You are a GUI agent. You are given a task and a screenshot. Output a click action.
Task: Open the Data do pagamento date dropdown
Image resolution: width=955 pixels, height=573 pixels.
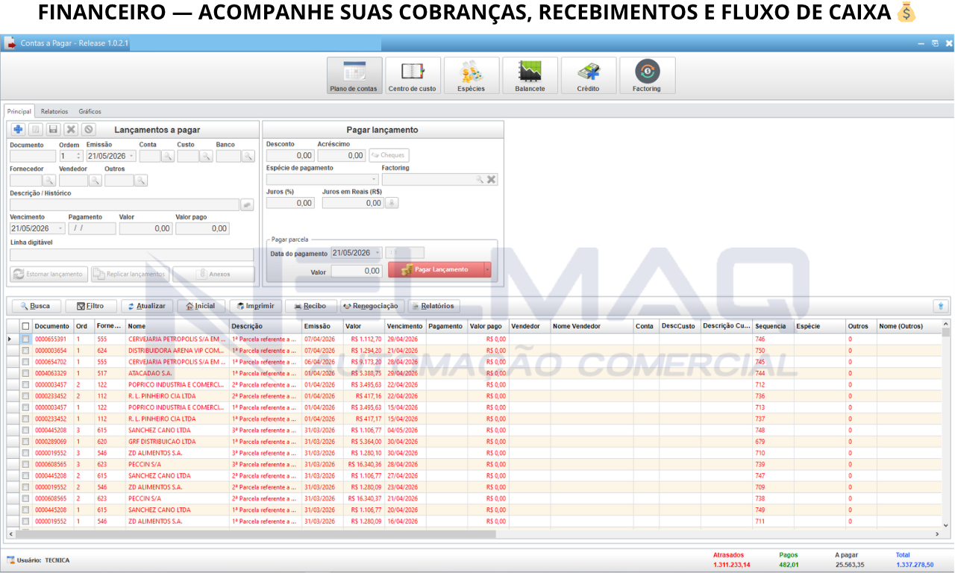[x=378, y=253]
